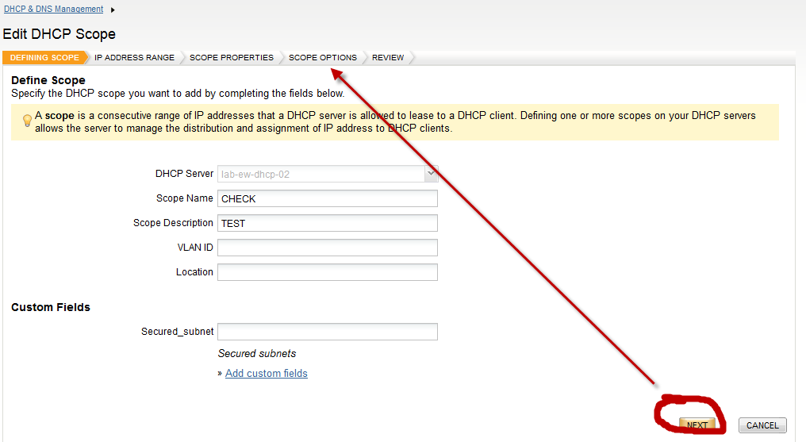Click the VLAN ID input box
Screen dimensions: 806x442
click(328, 248)
